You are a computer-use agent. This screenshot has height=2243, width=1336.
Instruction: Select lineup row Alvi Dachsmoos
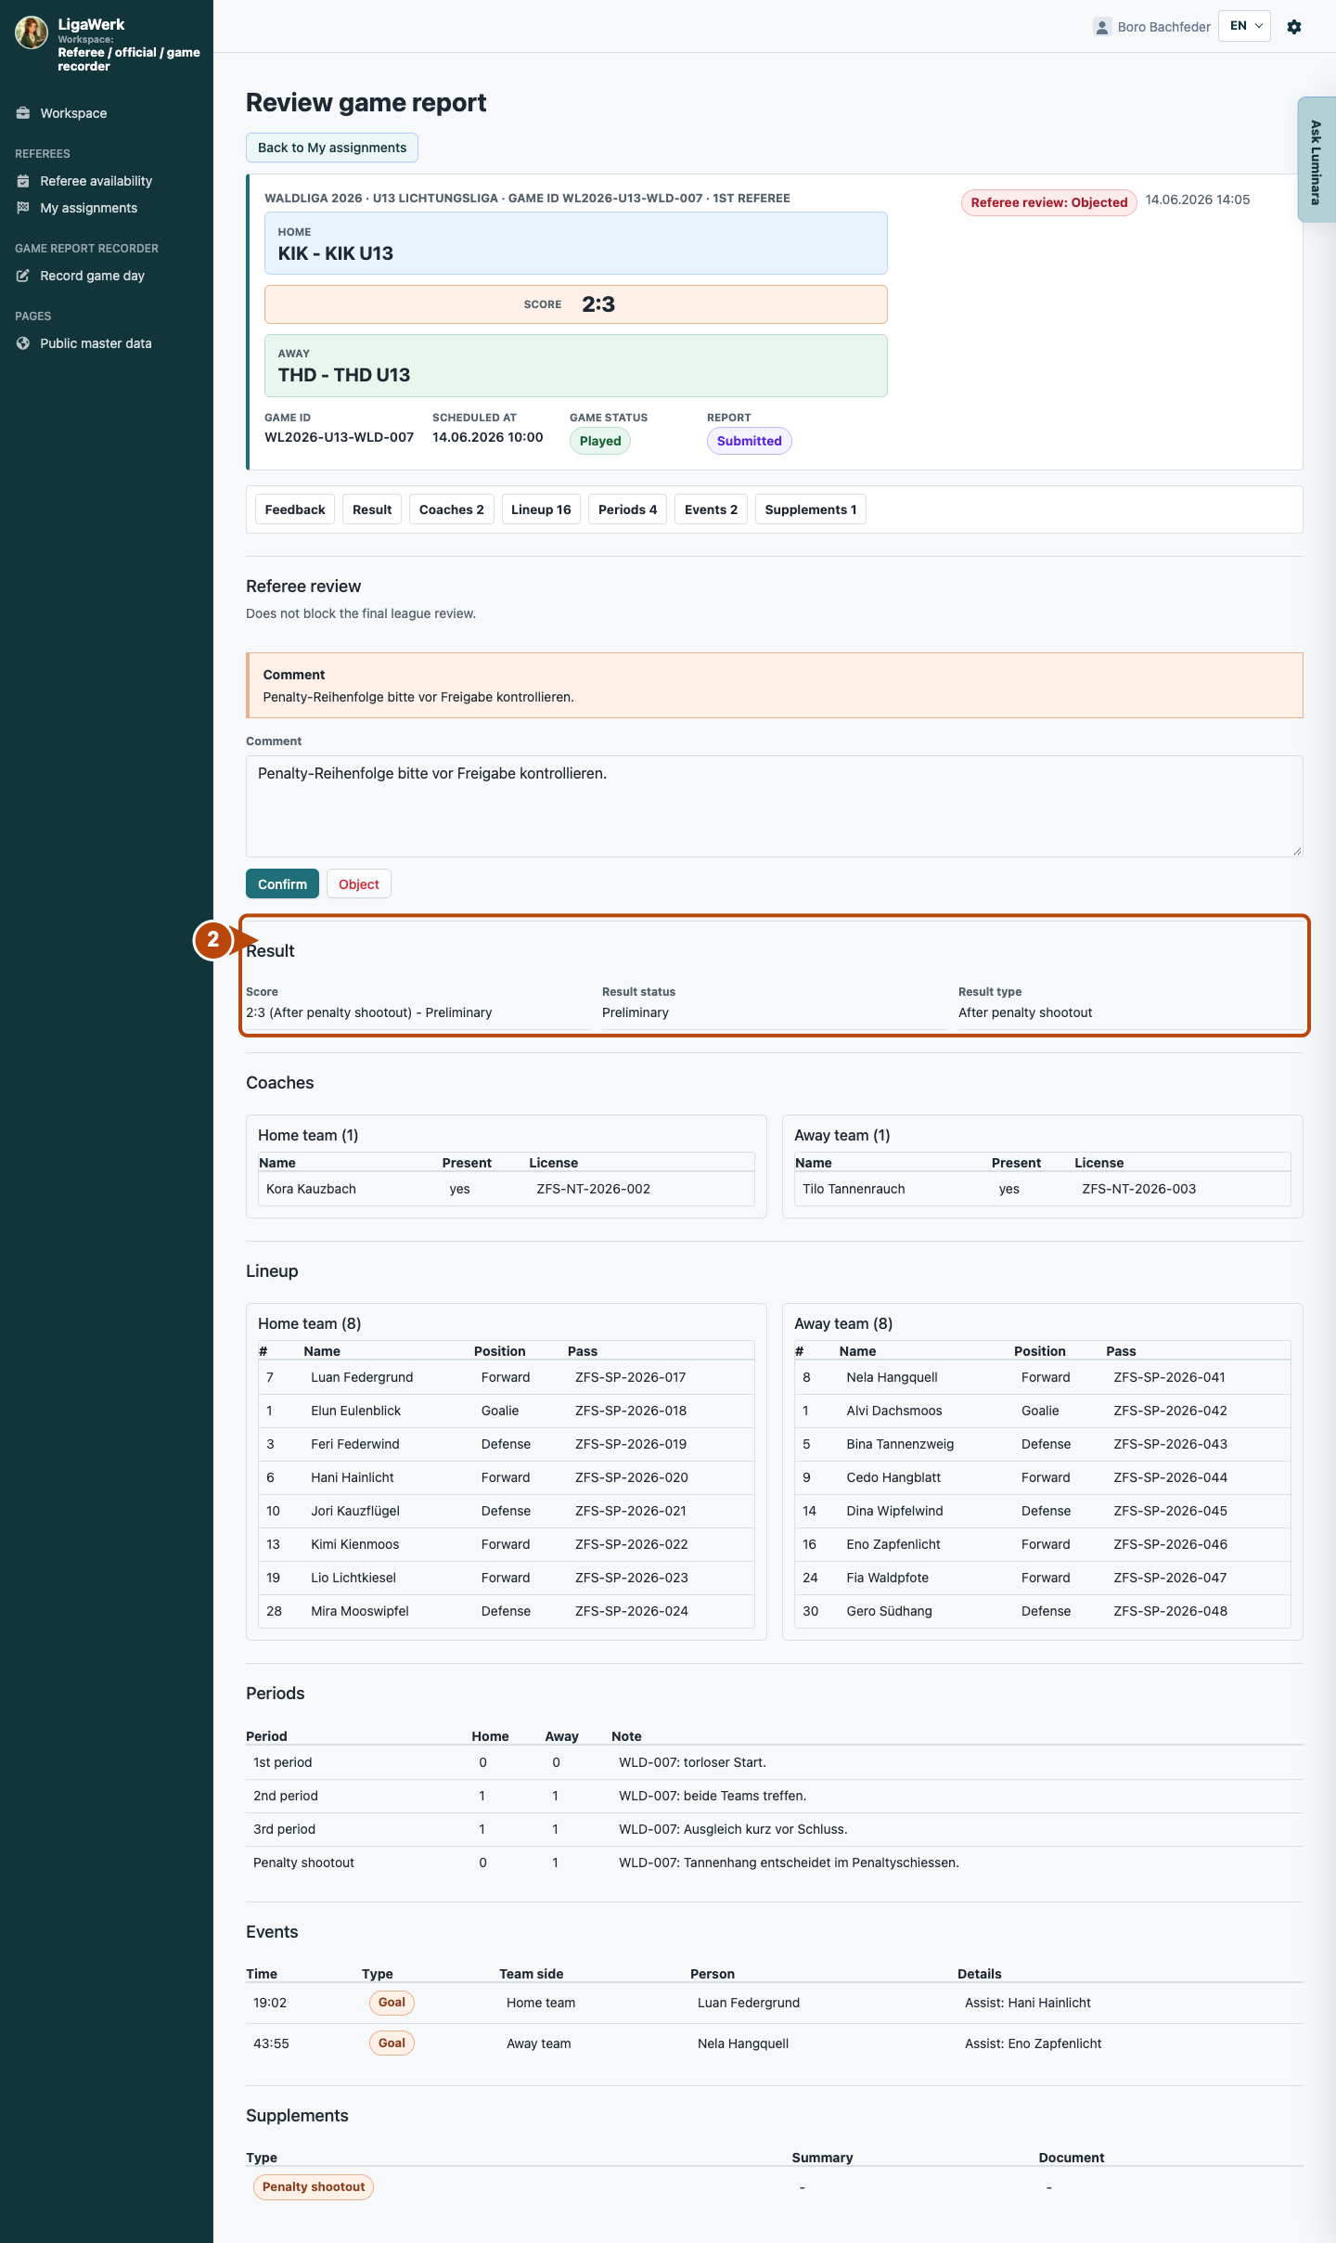pos(1043,1411)
